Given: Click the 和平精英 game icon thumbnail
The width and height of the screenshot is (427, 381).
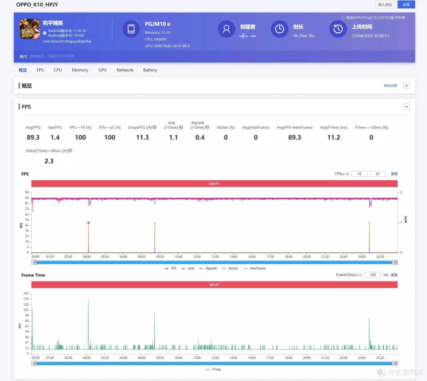Looking at the screenshot, I should click(x=30, y=29).
